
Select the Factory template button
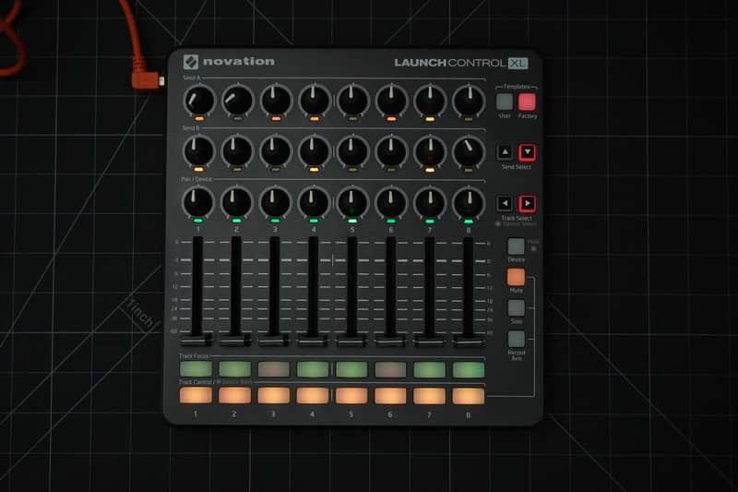tap(527, 102)
